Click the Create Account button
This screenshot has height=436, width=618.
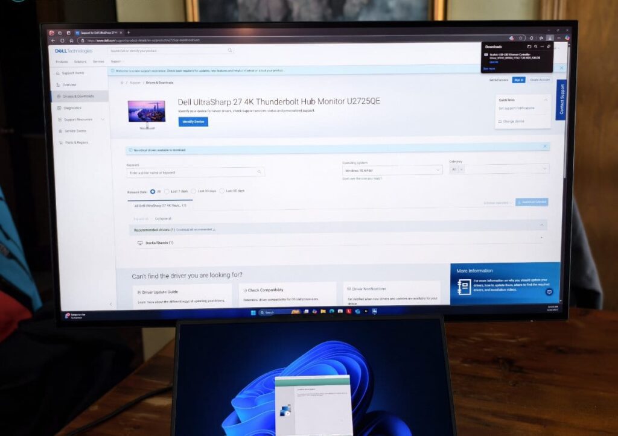point(540,80)
